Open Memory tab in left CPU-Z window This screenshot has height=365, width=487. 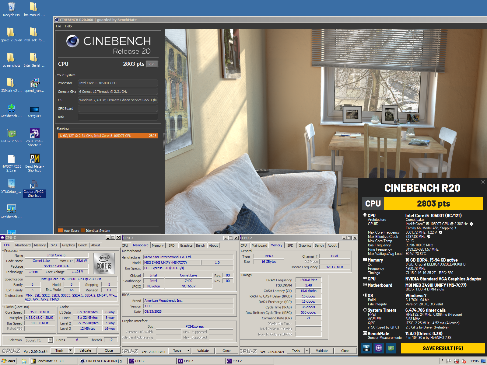point(40,245)
